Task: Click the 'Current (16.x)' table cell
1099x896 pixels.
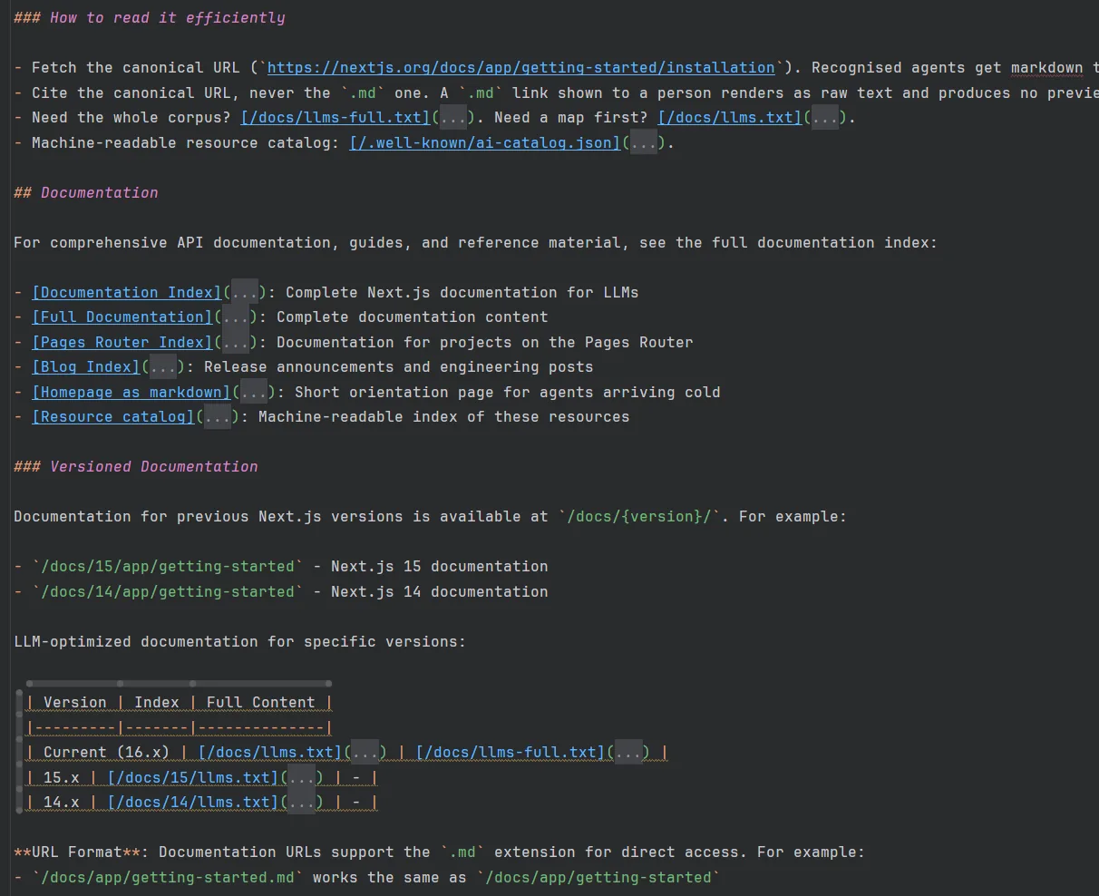Action: [107, 752]
